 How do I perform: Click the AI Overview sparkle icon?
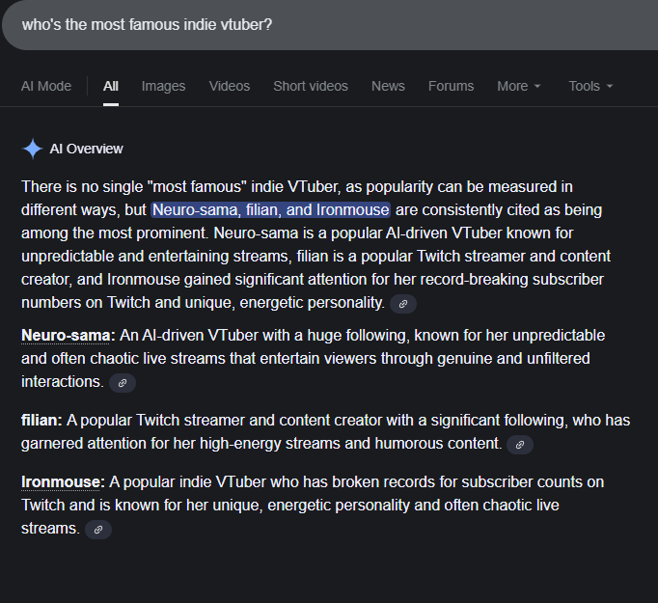click(x=33, y=149)
